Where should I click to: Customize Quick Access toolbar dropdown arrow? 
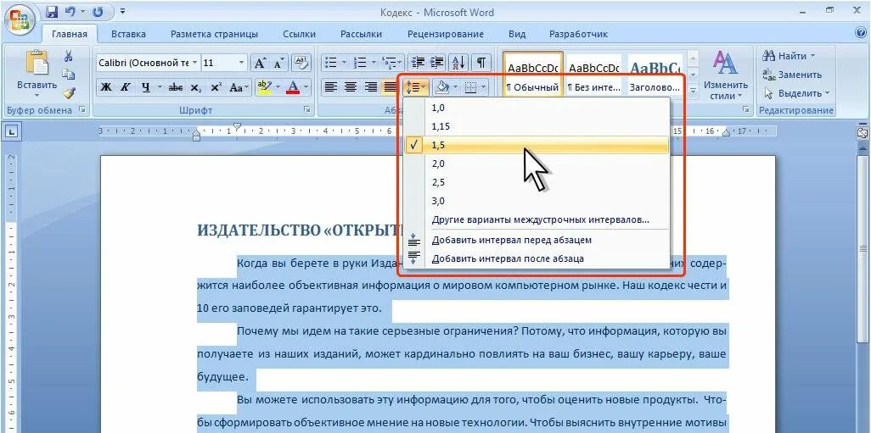[122, 11]
